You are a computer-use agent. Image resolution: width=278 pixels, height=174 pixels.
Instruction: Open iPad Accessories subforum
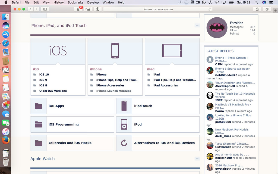(x=166, y=85)
